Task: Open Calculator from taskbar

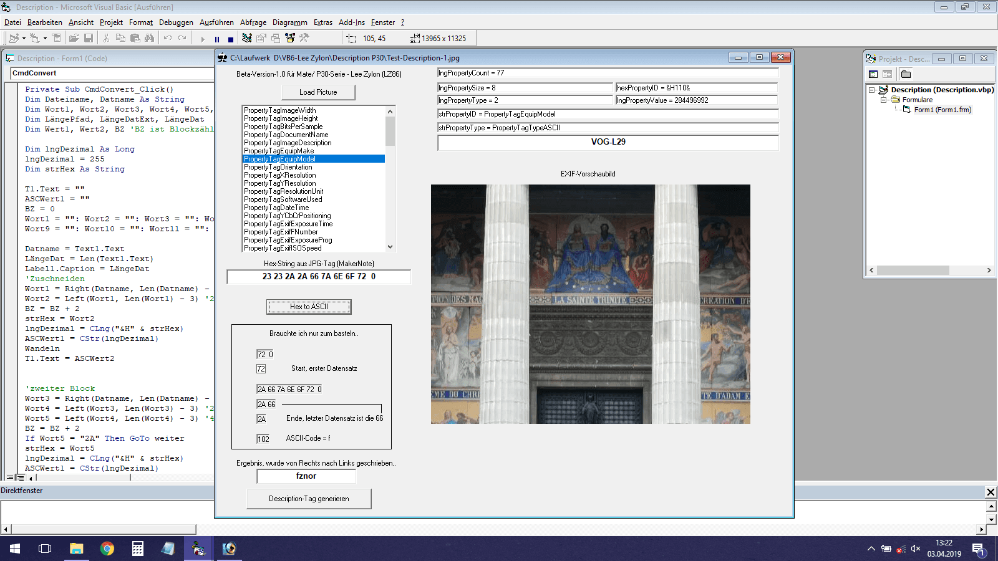Action: click(x=138, y=549)
